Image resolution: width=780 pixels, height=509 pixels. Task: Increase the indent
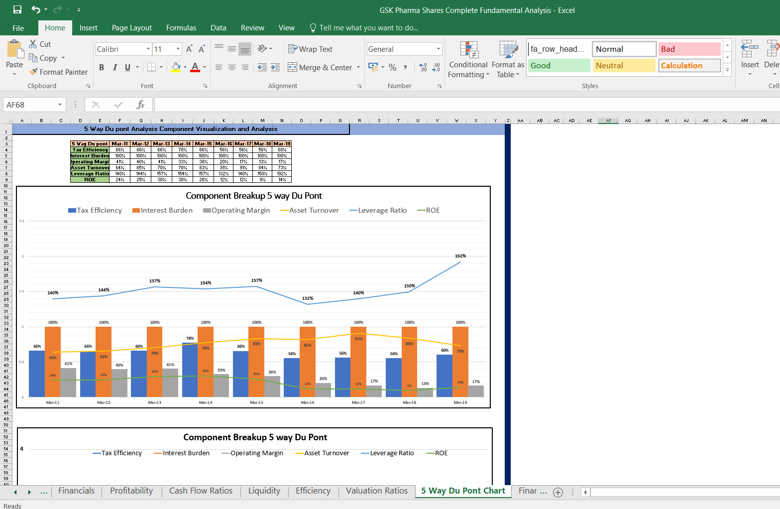[x=275, y=67]
